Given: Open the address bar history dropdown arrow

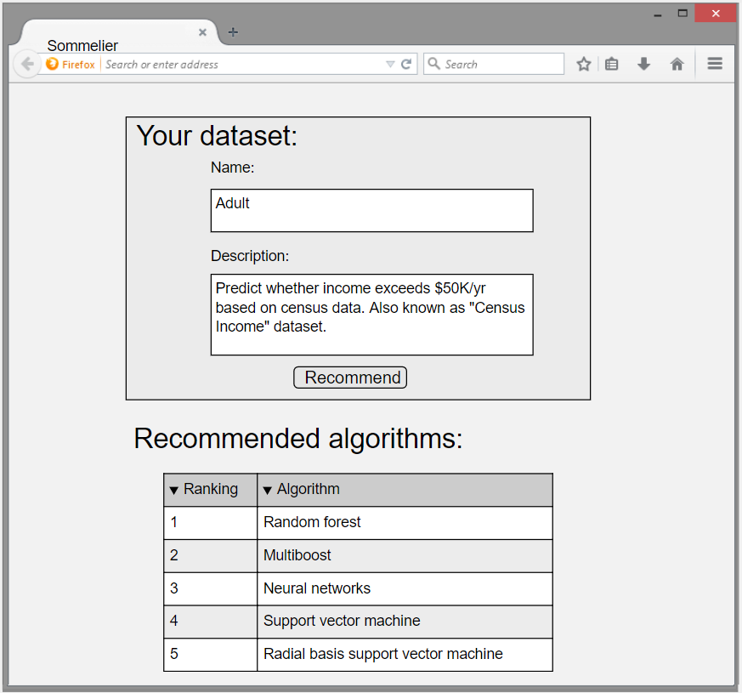Looking at the screenshot, I should click(x=390, y=64).
